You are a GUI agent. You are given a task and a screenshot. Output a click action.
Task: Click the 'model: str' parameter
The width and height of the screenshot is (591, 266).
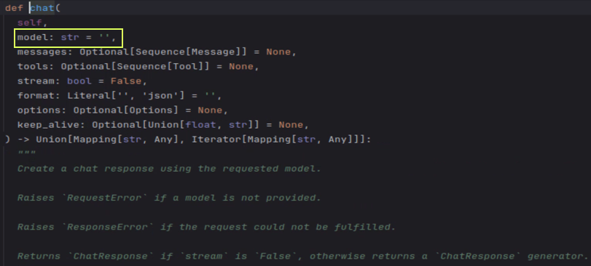point(48,38)
